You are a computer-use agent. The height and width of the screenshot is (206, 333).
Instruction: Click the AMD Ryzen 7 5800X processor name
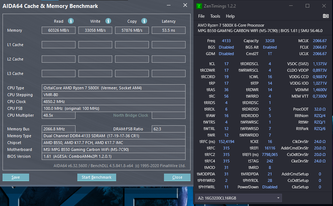[x=231, y=25]
